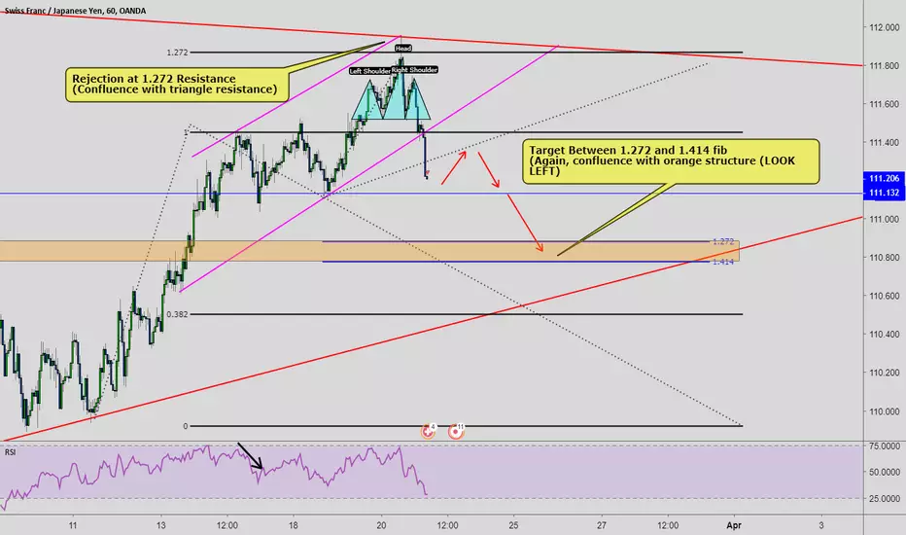The width and height of the screenshot is (906, 535).
Task: Click the RSI indicator label
Action: (x=11, y=452)
